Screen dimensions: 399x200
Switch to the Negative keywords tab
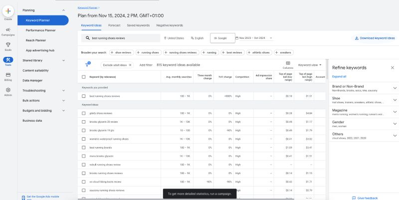pyautogui.click(x=170, y=25)
